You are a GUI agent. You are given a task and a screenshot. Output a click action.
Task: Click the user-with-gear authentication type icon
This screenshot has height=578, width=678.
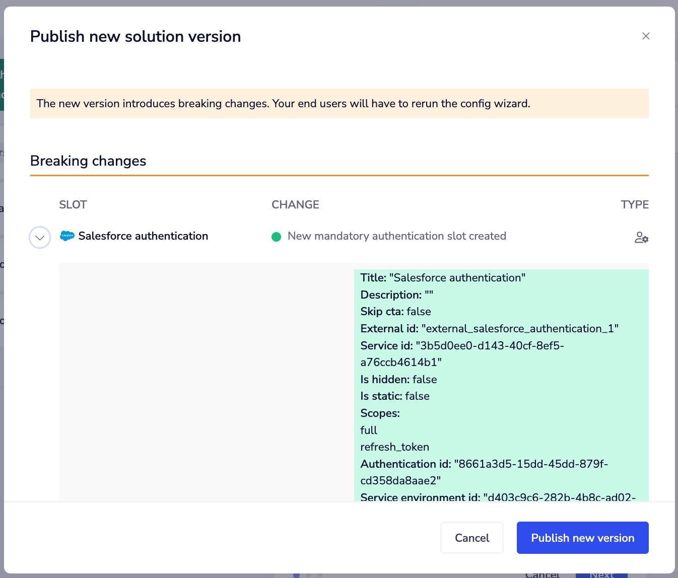tap(641, 237)
